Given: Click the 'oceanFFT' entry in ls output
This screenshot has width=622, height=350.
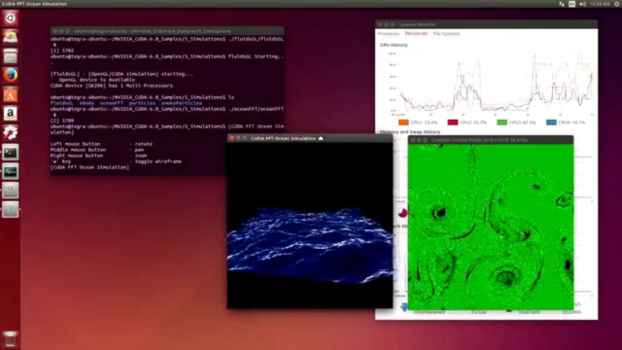Looking at the screenshot, I should pos(112,103).
